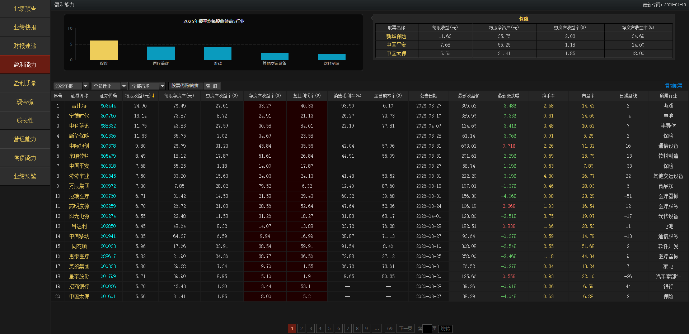
Task: Sort by the 所属行业 column header
Action: coord(668,96)
